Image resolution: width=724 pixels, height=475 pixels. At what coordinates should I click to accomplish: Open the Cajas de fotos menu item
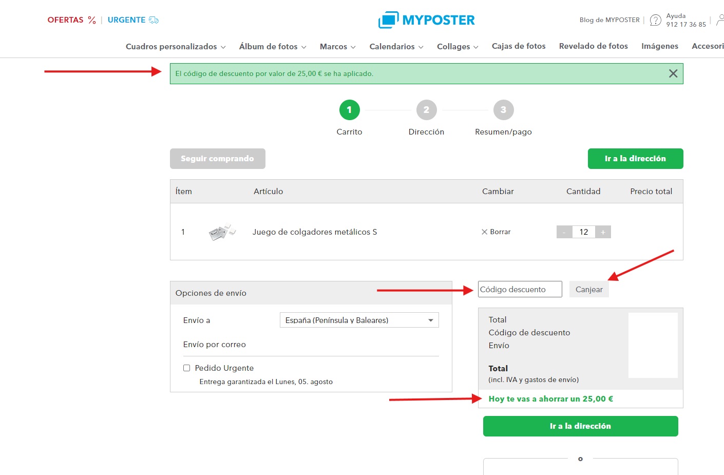pyautogui.click(x=519, y=46)
